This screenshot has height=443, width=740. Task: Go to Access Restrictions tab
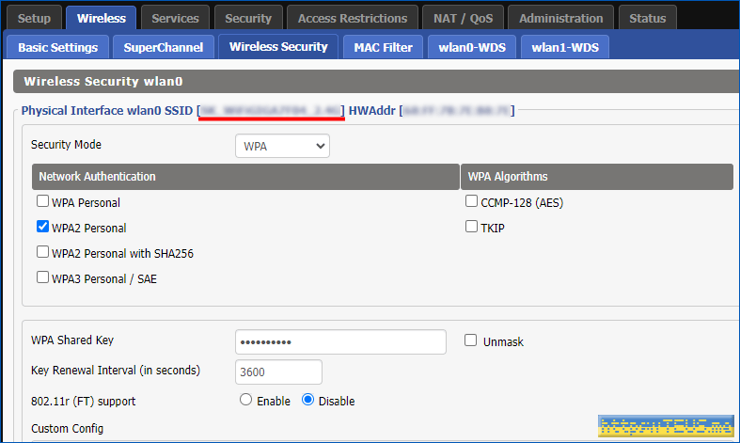pos(352,18)
